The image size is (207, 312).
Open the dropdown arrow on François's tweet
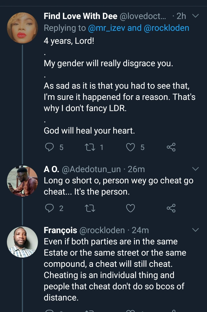click(x=195, y=230)
